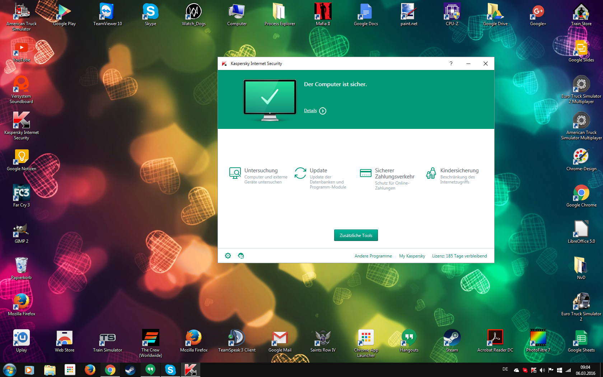Image resolution: width=603 pixels, height=377 pixels.
Task: Open Kaspersky settings gear icon
Action: click(x=228, y=256)
